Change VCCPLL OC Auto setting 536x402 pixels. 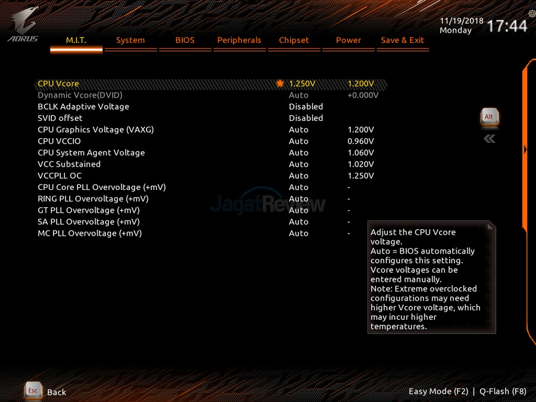click(x=298, y=176)
